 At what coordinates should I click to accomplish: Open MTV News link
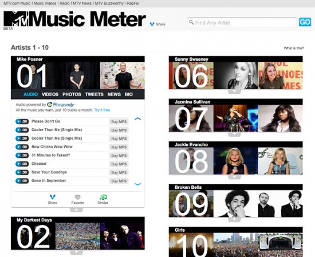click(x=82, y=3)
